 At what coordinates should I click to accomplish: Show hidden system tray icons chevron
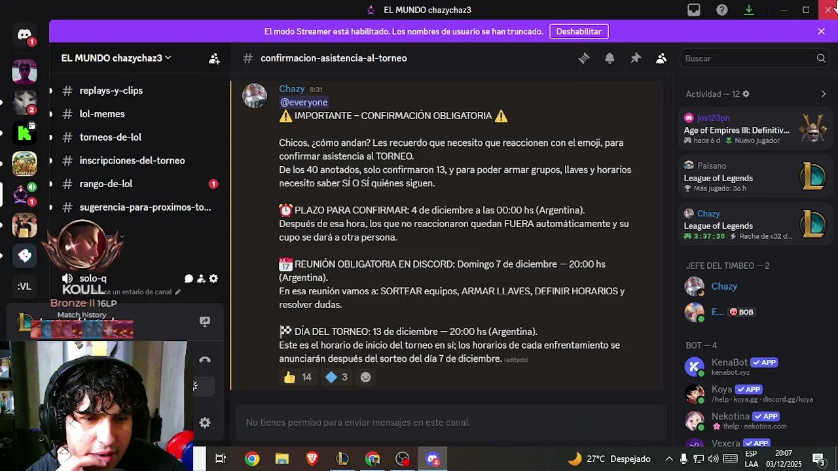[669, 459]
